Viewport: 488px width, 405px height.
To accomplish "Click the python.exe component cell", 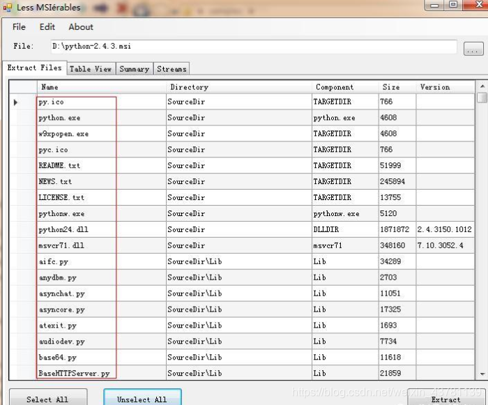I will point(345,118).
